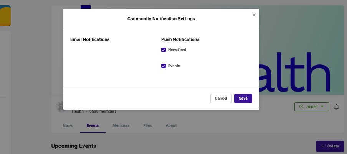Open the Files tab

148,126
